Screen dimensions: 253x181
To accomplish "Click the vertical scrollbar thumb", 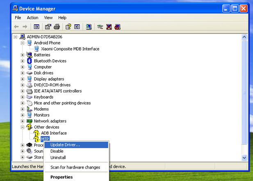I will (x=244, y=93).
